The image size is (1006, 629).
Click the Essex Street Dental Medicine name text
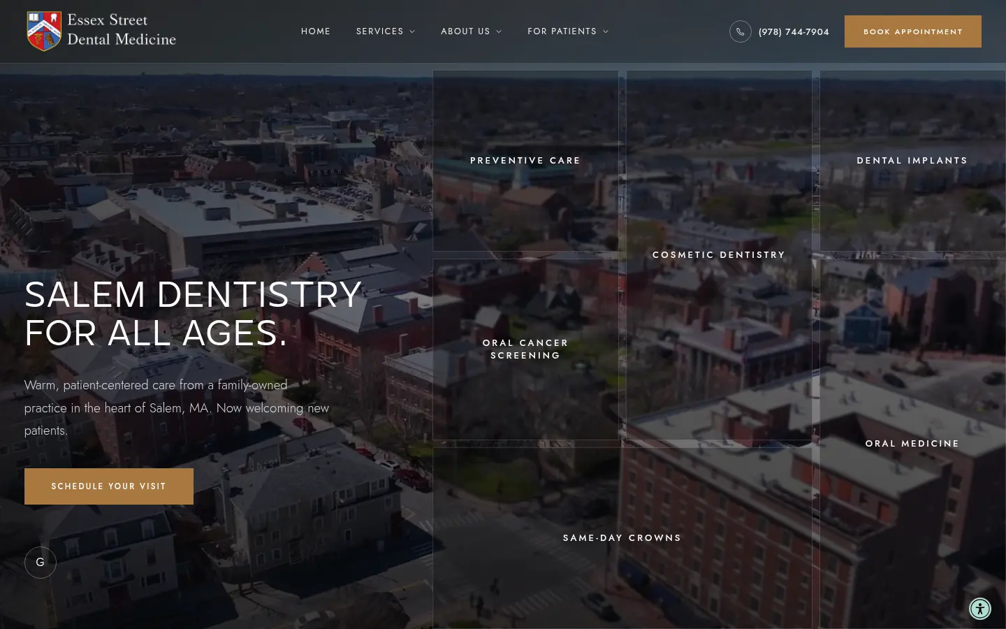point(122,30)
